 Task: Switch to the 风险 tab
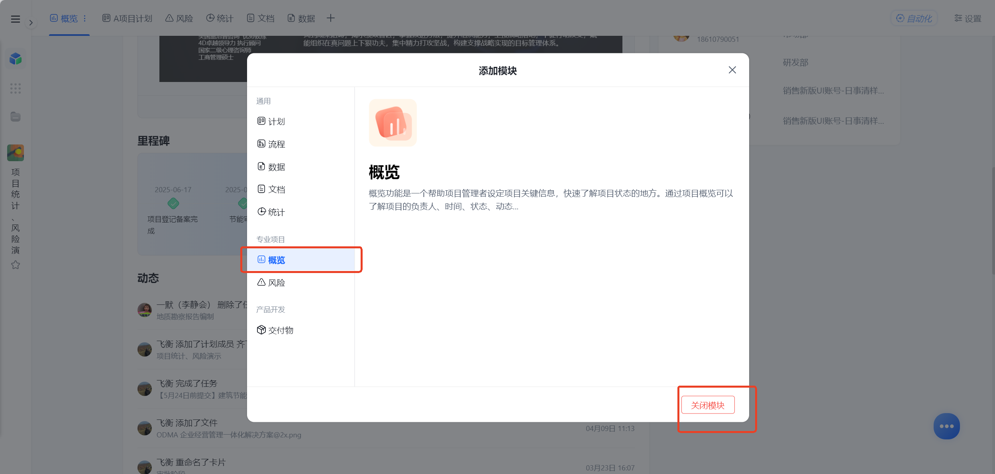click(179, 18)
